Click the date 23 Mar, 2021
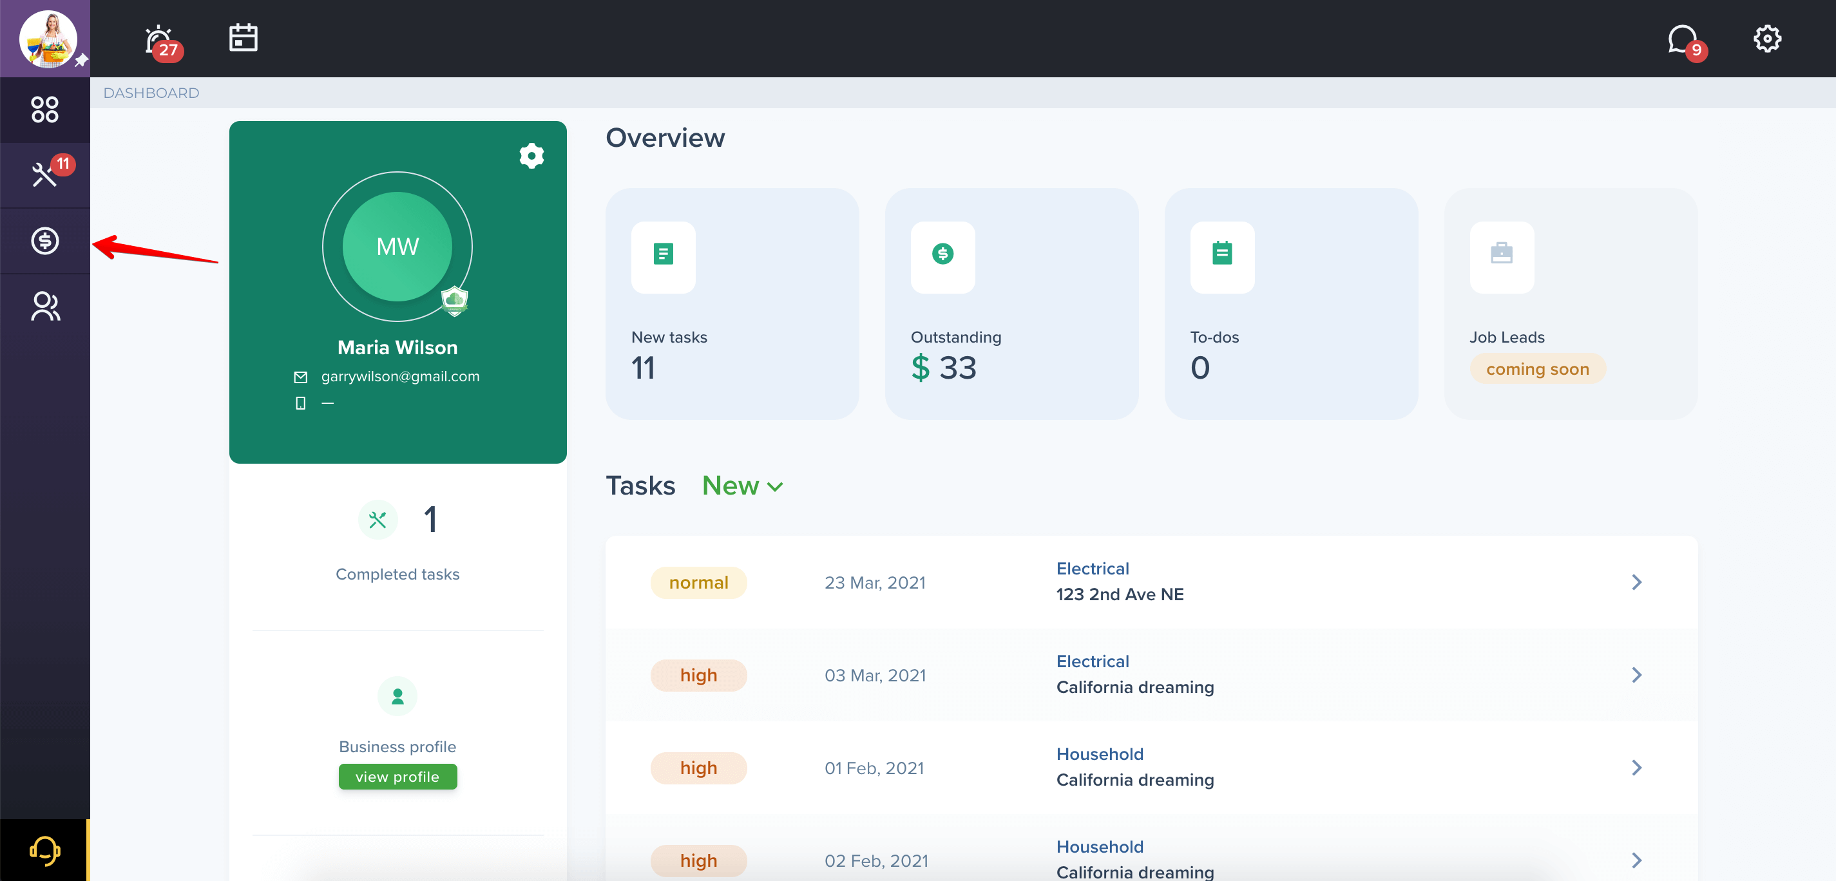Image resolution: width=1836 pixels, height=881 pixels. 875,583
